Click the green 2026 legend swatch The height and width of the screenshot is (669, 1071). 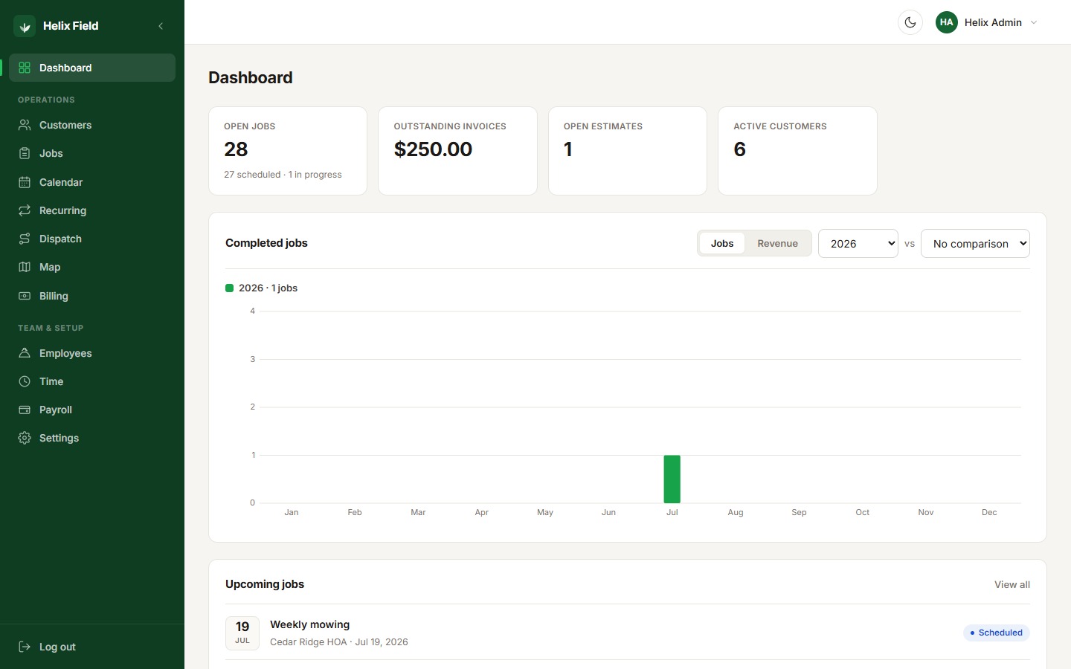tap(230, 288)
